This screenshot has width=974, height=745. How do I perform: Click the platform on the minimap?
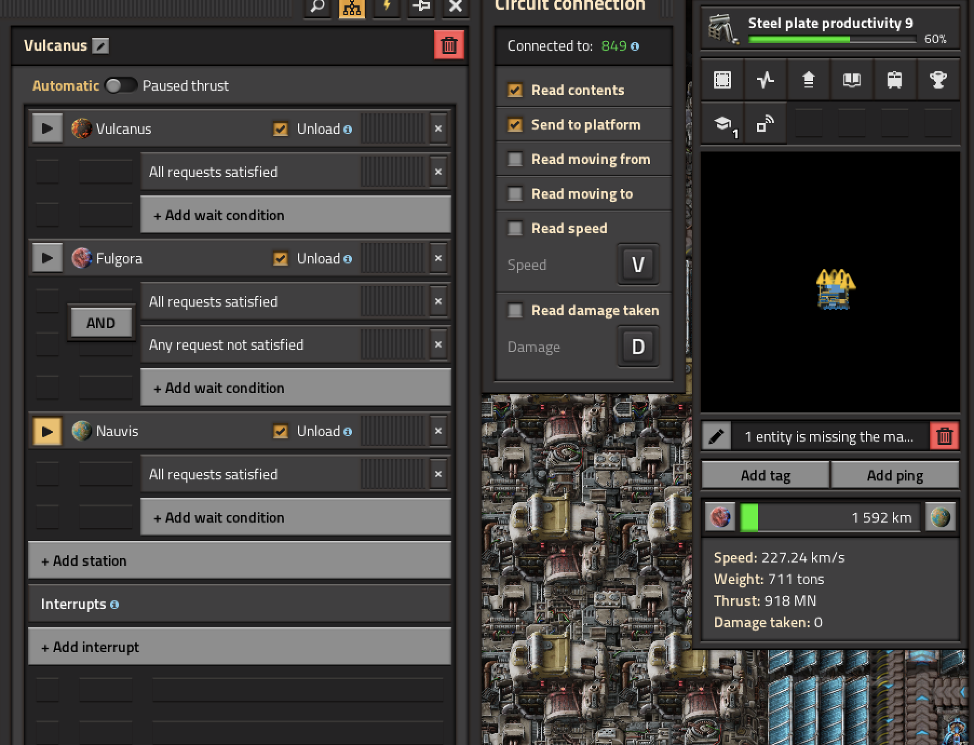pyautogui.click(x=836, y=289)
